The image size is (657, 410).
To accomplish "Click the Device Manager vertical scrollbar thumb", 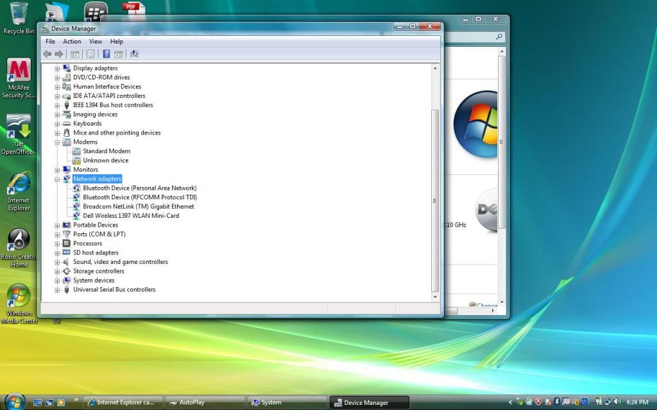I will pyautogui.click(x=435, y=201).
